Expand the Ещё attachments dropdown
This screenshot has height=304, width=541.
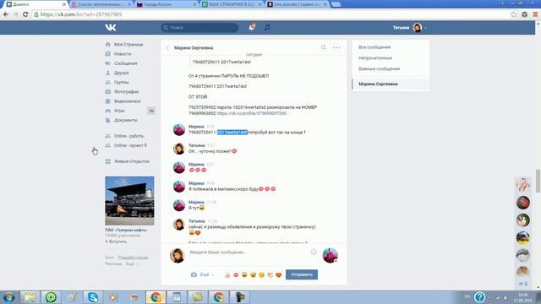click(206, 274)
